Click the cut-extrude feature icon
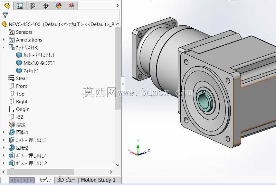 [x=12, y=140]
